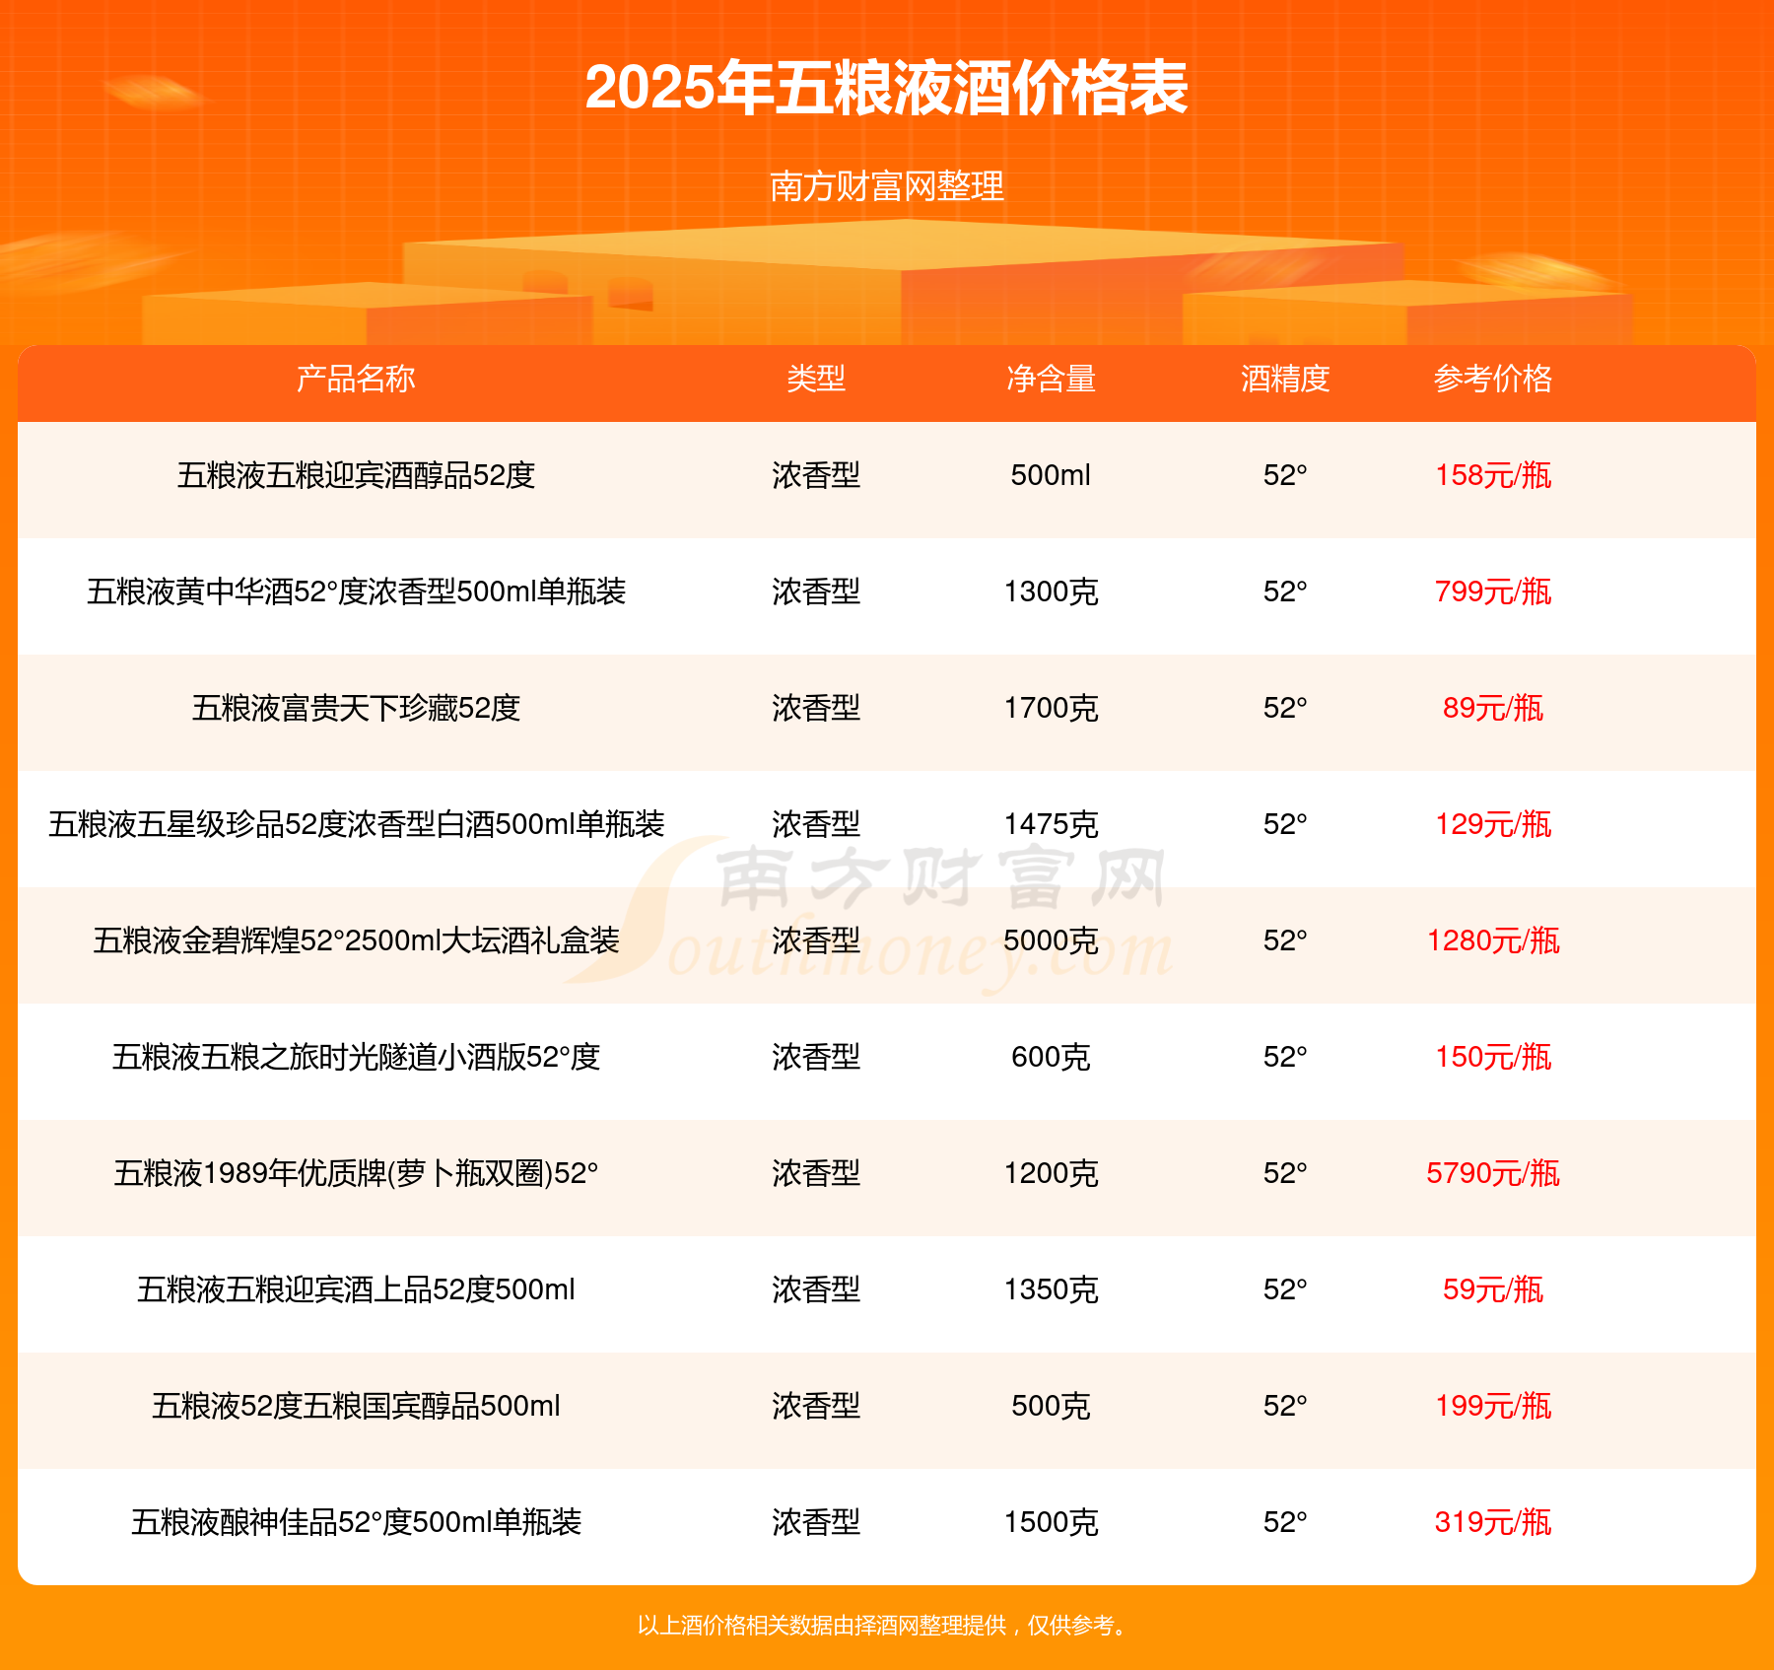Screen dimensions: 1774x1670
Task: Click the price 129元/瓶
Action: tap(1493, 824)
